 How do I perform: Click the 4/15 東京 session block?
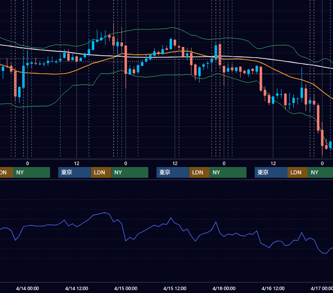pos(173,172)
